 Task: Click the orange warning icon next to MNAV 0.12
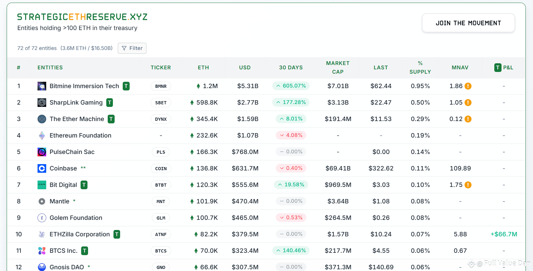pos(468,119)
